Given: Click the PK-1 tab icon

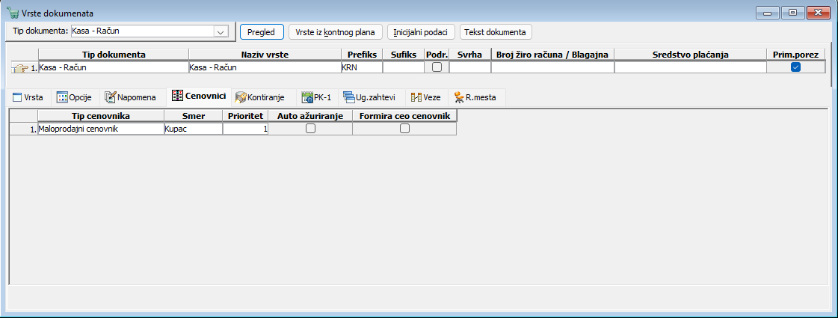Looking at the screenshot, I should (307, 97).
